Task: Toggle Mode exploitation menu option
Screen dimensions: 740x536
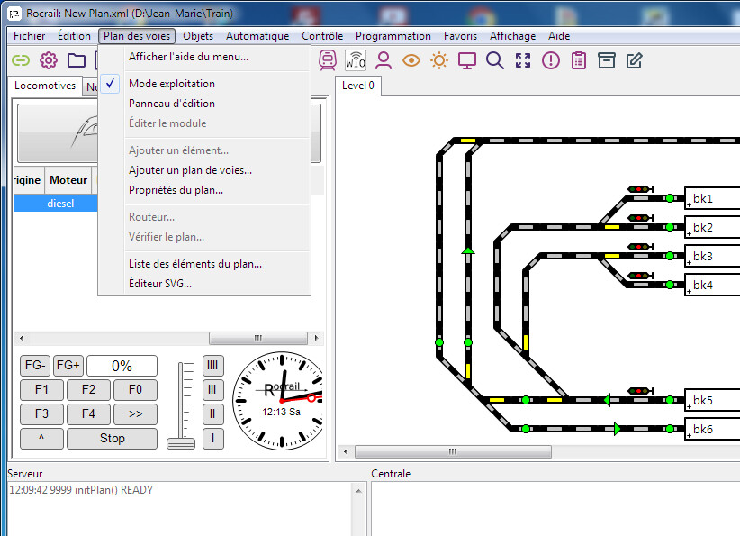Action: [171, 84]
